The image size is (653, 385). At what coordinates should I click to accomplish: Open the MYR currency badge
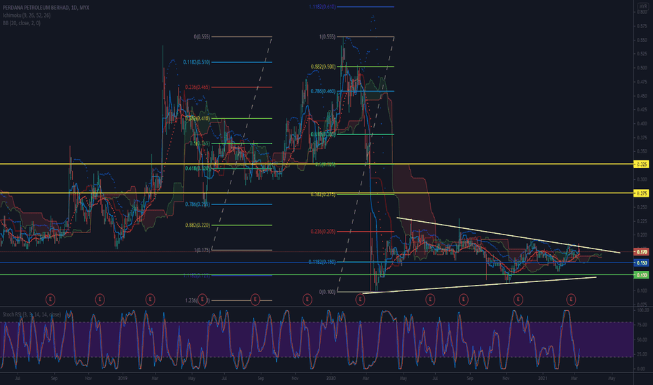643,7
